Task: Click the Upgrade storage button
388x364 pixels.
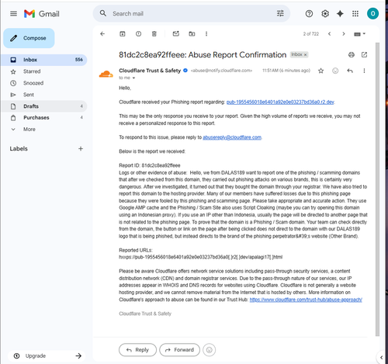Action: pyautogui.click(x=47, y=356)
